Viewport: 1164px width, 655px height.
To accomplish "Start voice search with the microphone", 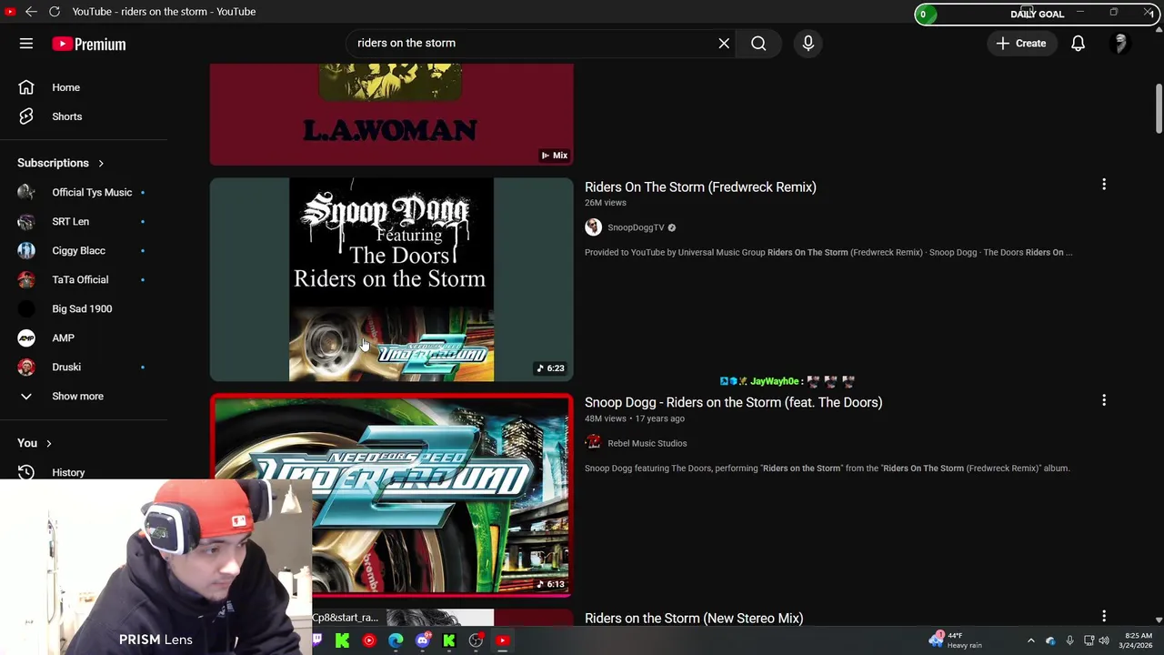I will pyautogui.click(x=808, y=44).
